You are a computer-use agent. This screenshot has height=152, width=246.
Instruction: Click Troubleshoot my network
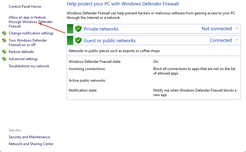29,66
